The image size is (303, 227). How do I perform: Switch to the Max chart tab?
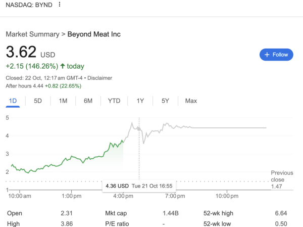click(x=191, y=101)
